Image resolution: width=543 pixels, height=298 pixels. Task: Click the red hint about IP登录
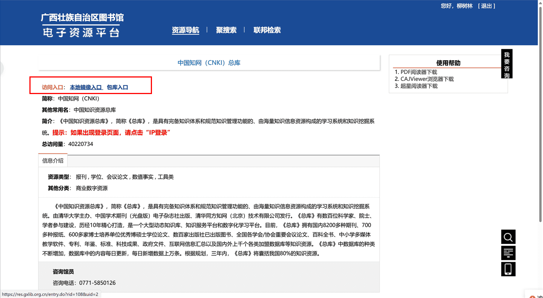112,133
